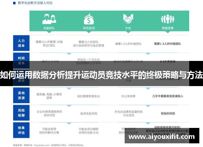Click the cell 可能会成功捕获优秀的创新方向
This screenshot has width=203, height=147.
coord(89,131)
